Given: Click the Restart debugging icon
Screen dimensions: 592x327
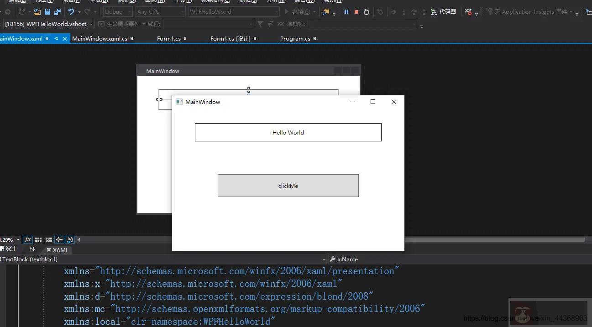Looking at the screenshot, I should point(367,11).
